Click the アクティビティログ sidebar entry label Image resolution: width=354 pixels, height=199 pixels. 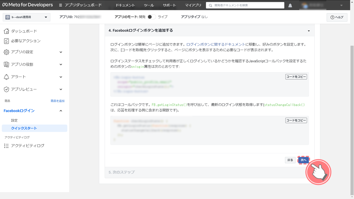pyautogui.click(x=28, y=146)
